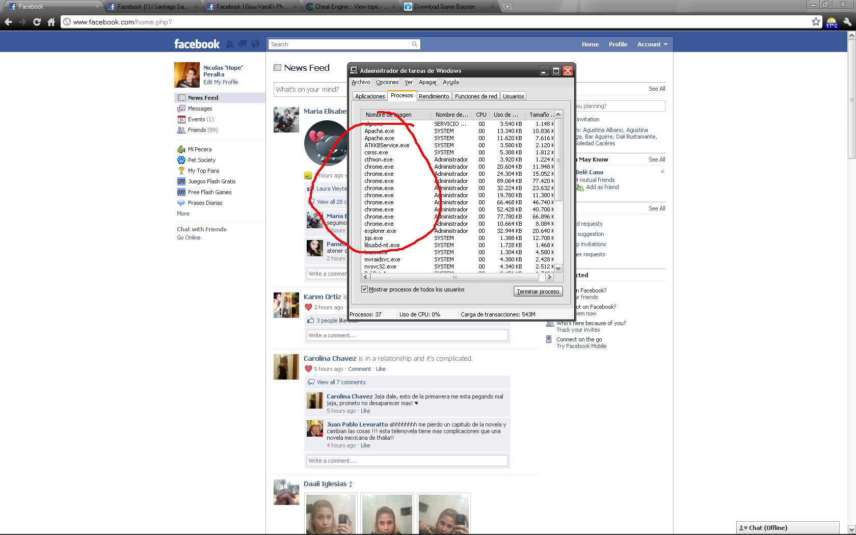Click Go Online under Chat with Friends
The image size is (856, 535).
(189, 237)
